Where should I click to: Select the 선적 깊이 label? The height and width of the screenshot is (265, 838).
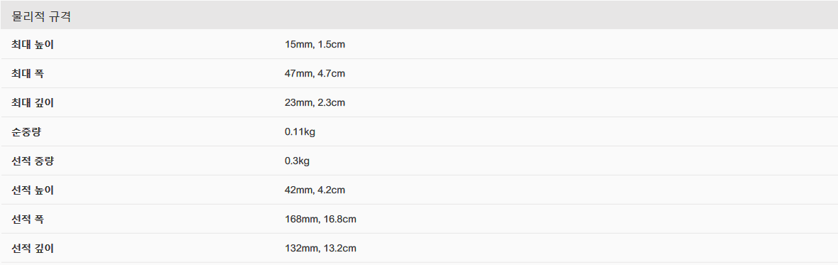[33, 248]
